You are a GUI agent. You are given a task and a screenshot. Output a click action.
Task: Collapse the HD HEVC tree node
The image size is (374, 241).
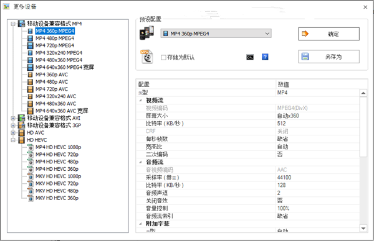click(x=13, y=140)
